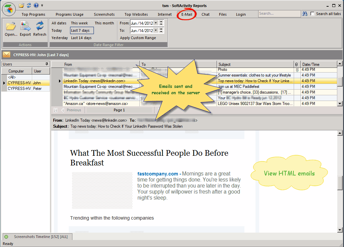The image size is (344, 247).
Task: Click email preview scrollbar up arrow
Action: pos(340,133)
